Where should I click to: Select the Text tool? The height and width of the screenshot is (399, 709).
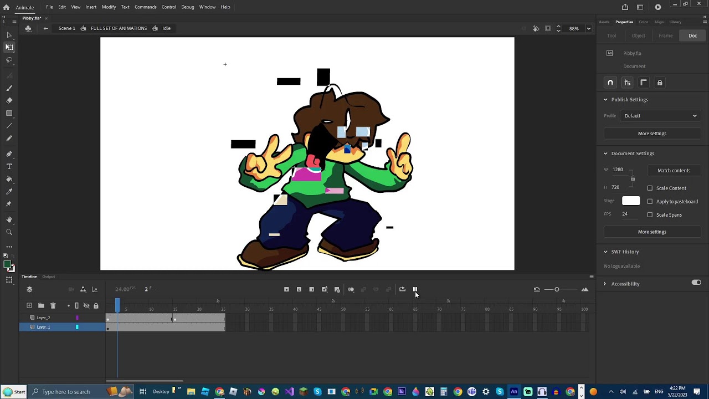[x=9, y=166]
